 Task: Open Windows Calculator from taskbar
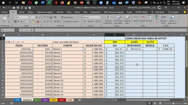tap(107, 3)
